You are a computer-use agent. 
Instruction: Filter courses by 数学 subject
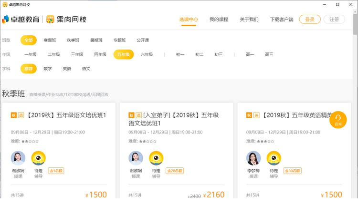click(48, 69)
